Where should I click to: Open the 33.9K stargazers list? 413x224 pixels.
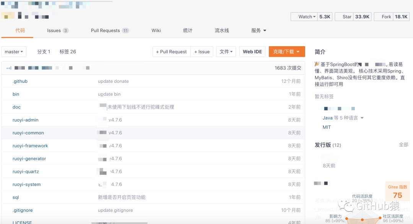pyautogui.click(x=362, y=17)
